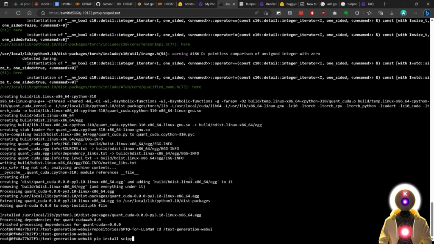Open the Favorites list icon
Viewport: 434px width, 244px height.
point(369,13)
